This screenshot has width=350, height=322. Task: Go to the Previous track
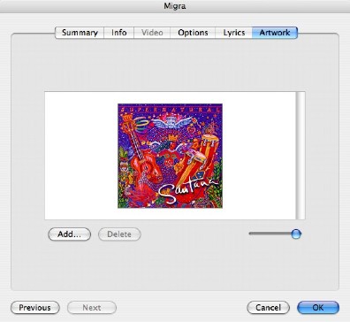(x=34, y=308)
